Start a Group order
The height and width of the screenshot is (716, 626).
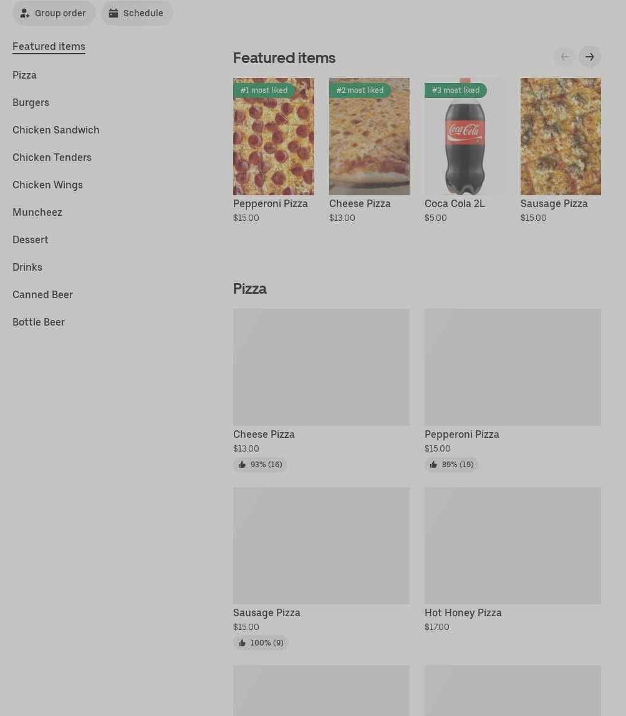(54, 13)
